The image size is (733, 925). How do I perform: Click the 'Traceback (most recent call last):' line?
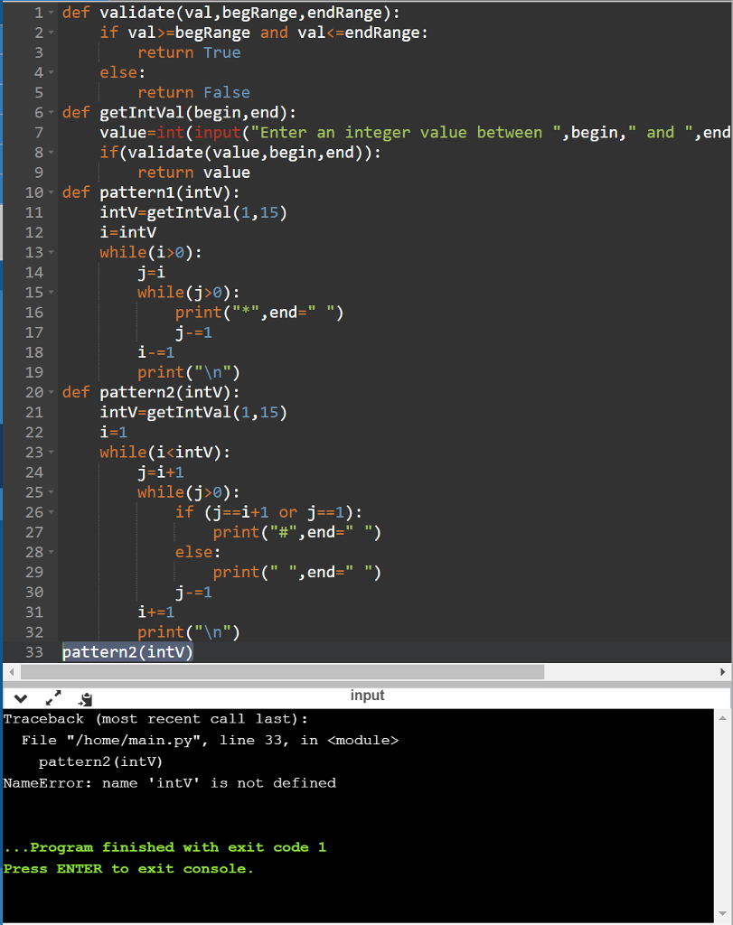click(x=155, y=719)
